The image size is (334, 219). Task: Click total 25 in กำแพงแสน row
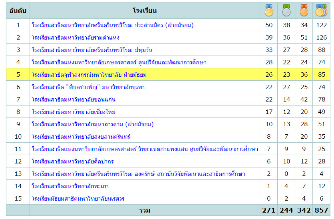click(322, 149)
